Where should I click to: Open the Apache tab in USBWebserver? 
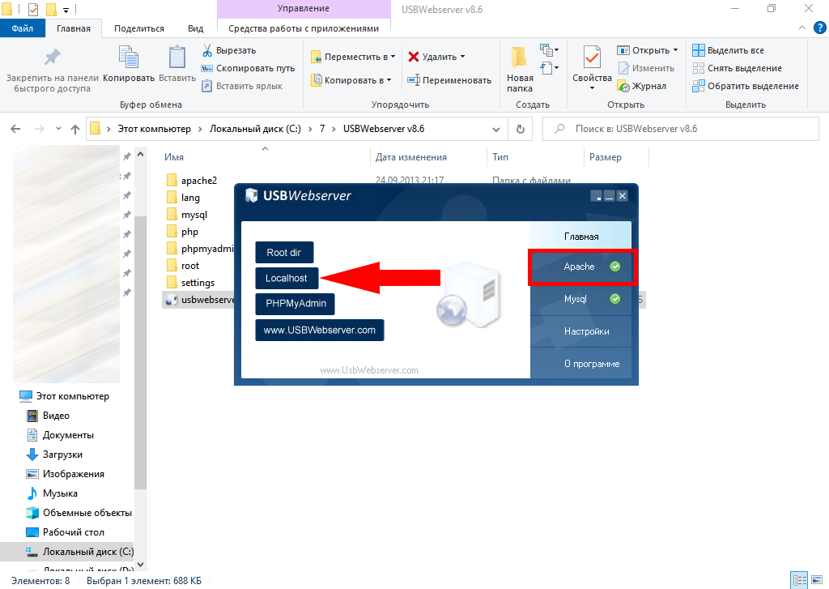click(581, 267)
